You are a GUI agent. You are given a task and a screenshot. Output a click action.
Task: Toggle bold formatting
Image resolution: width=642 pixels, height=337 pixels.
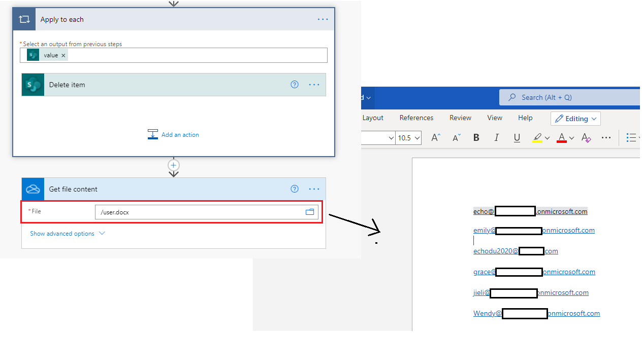click(476, 137)
